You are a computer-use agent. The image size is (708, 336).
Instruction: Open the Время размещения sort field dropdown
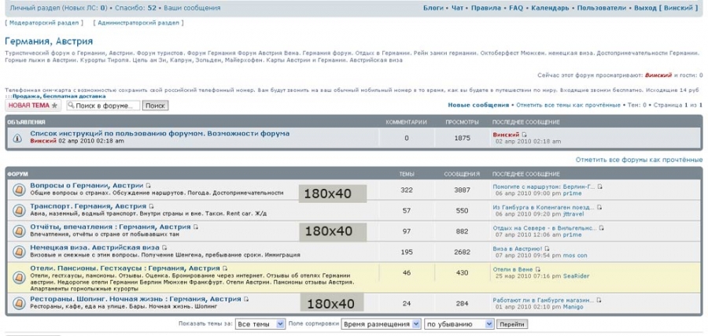pyautogui.click(x=381, y=324)
